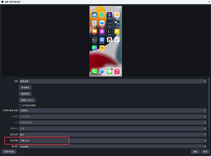The width and height of the screenshot is (211, 156).
Task: Expand the 色彩空间 dropdown
Action: tap(113, 135)
